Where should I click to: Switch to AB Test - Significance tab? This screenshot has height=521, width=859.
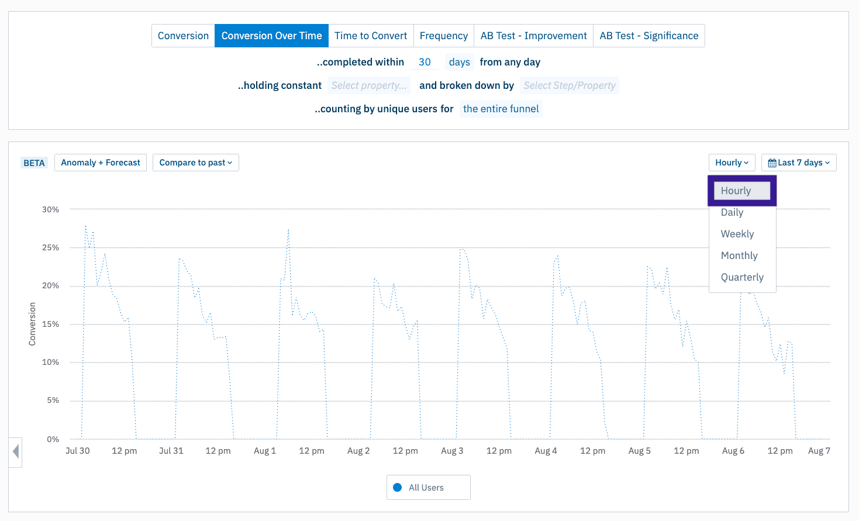(648, 35)
